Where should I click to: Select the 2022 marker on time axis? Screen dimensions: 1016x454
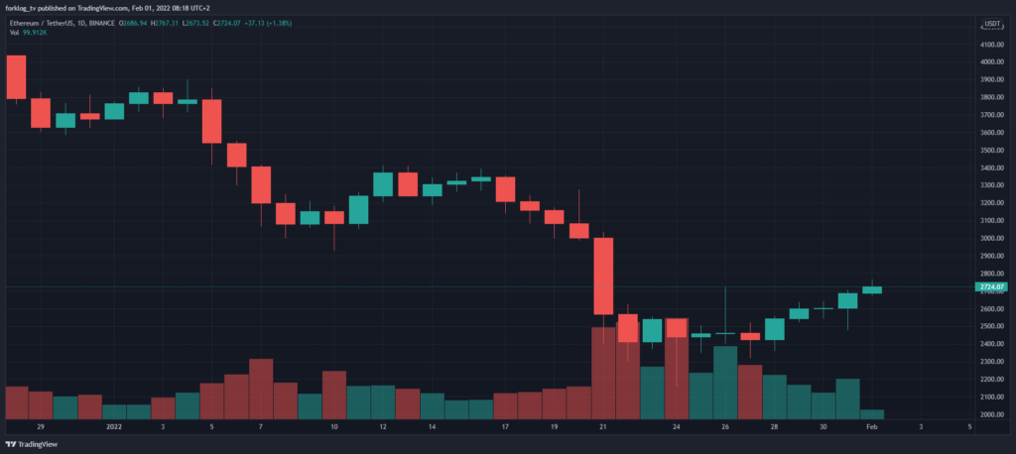tap(115, 426)
